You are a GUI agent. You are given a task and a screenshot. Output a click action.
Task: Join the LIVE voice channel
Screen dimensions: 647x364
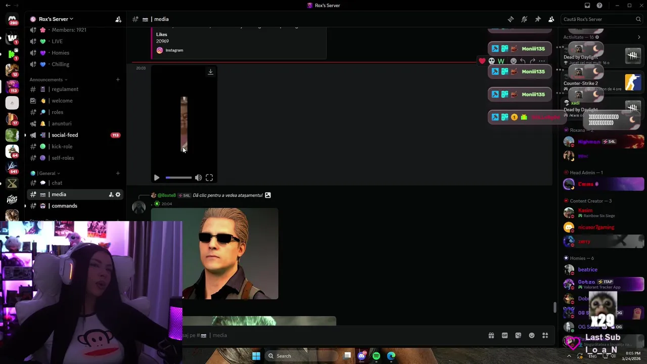(75, 41)
